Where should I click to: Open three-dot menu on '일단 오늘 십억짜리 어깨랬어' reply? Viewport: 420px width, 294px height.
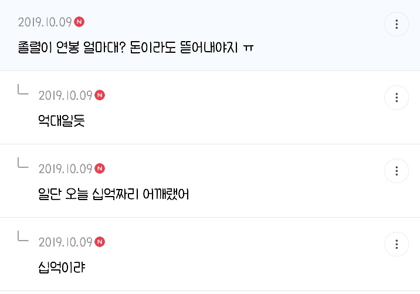tap(397, 171)
